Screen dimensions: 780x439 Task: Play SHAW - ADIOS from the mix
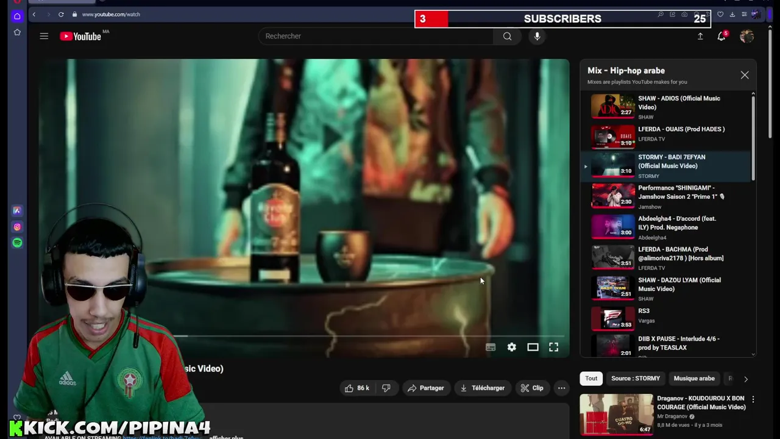tap(666, 107)
